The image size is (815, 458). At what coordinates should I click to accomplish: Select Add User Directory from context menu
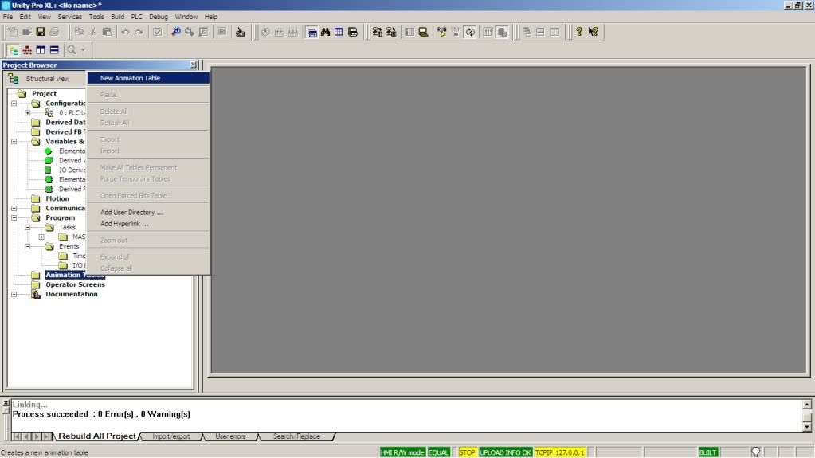click(x=148, y=212)
